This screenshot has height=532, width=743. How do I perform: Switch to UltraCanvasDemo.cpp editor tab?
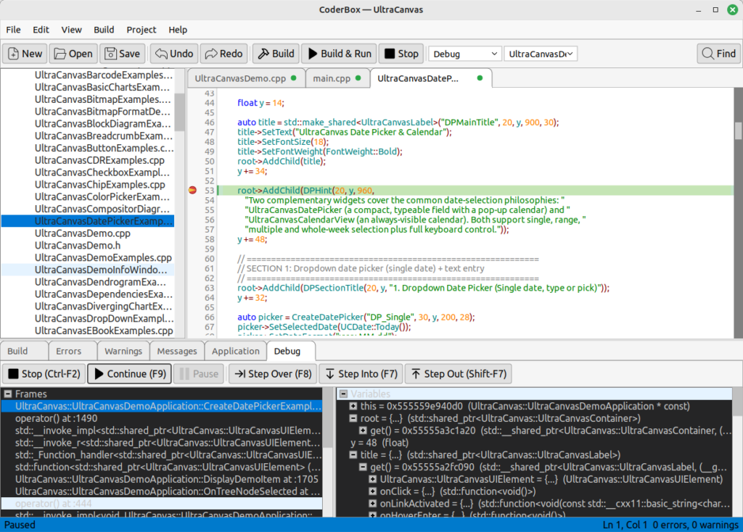pyautogui.click(x=245, y=78)
